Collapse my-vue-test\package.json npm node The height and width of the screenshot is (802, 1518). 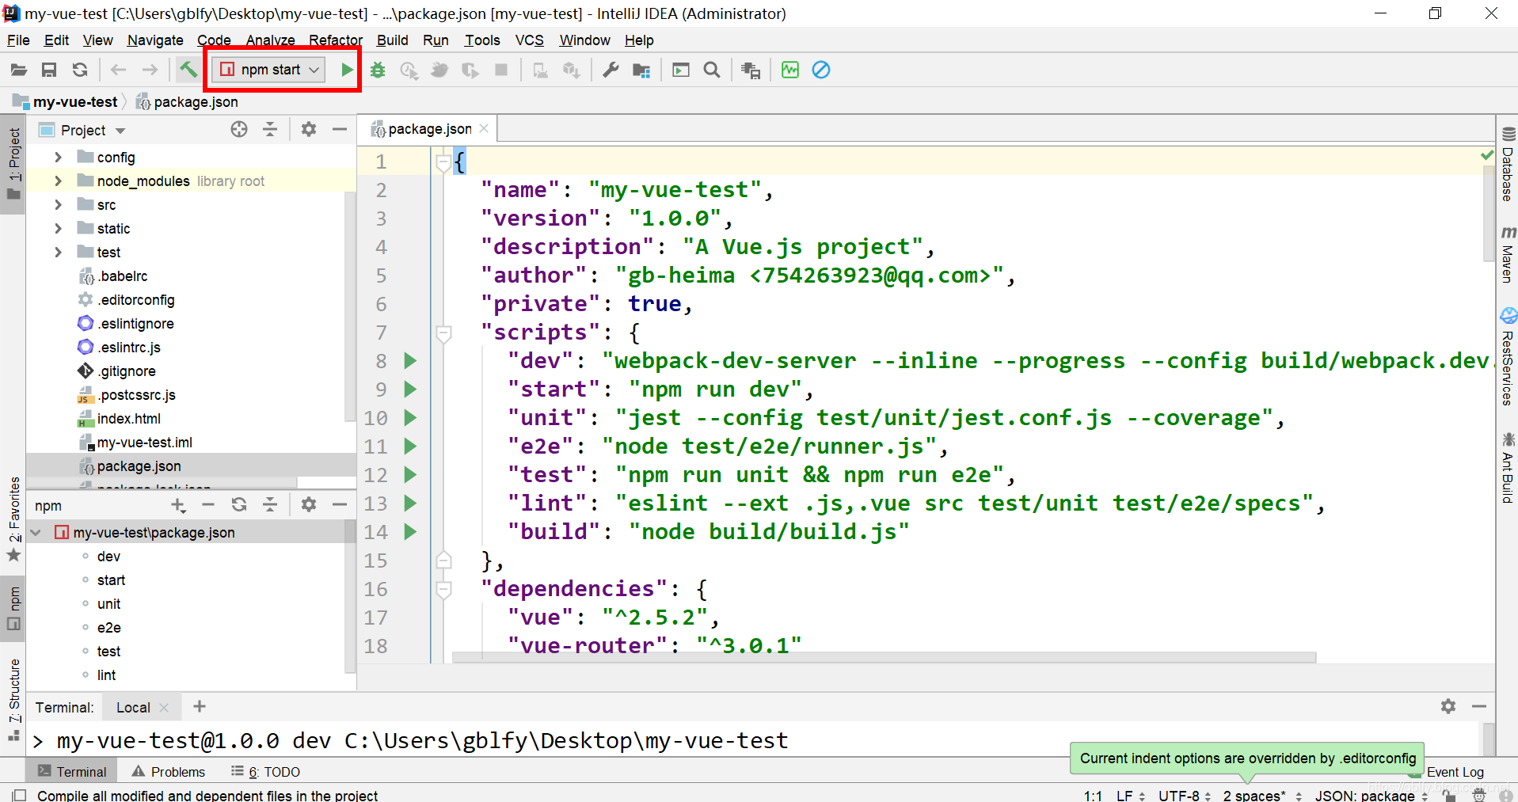pos(36,533)
